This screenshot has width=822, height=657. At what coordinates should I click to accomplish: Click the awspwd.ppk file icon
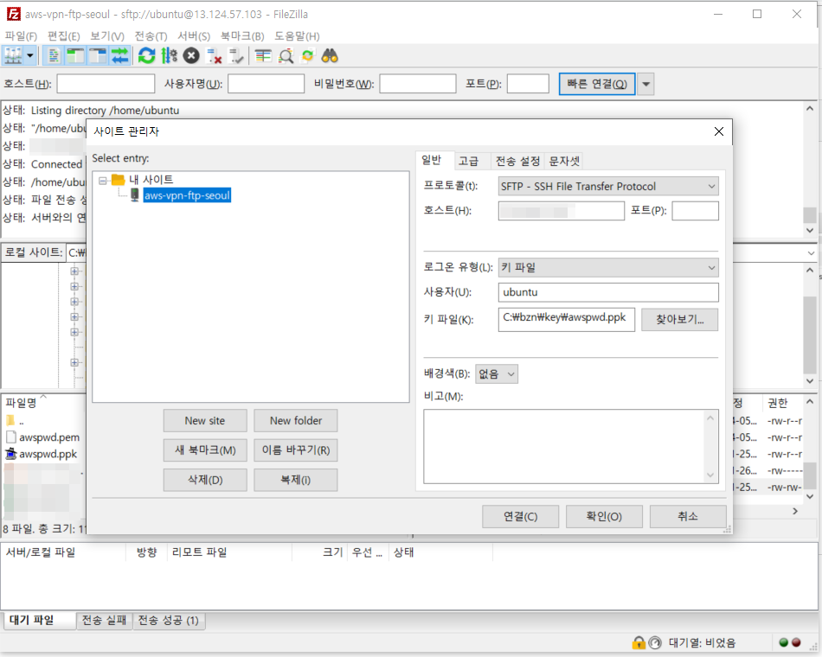coord(11,454)
